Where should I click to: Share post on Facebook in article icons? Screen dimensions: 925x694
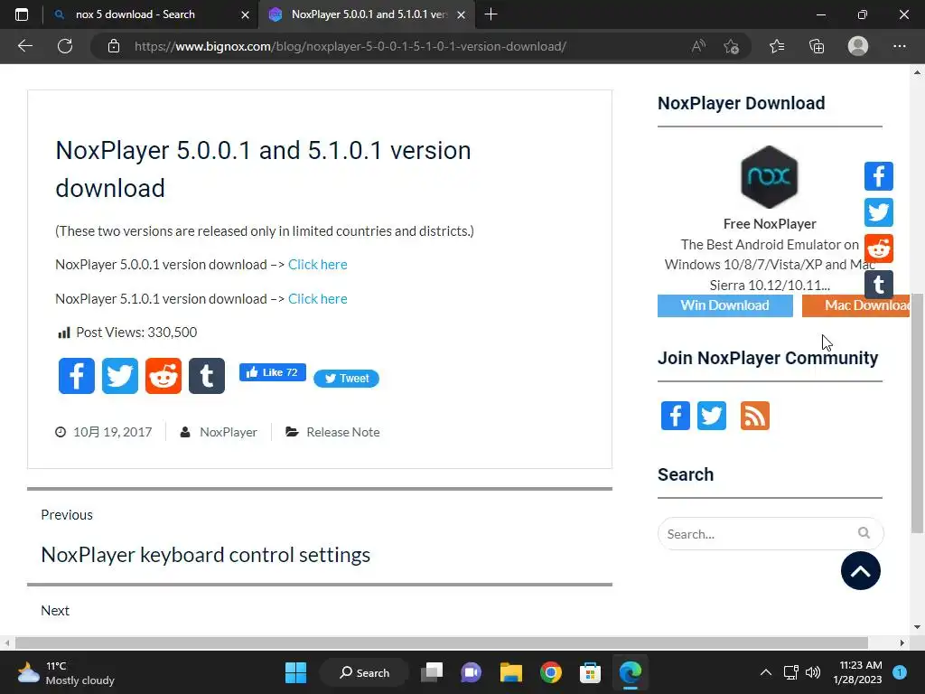click(x=77, y=376)
